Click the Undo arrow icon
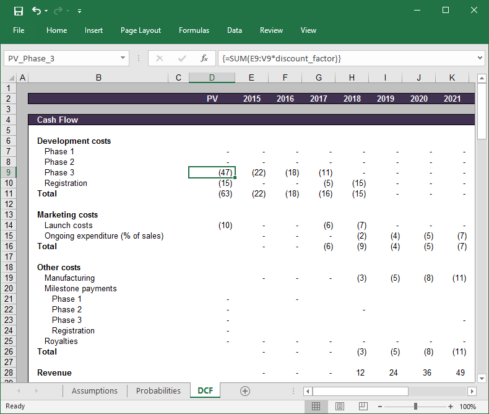489x414 pixels. [x=37, y=11]
